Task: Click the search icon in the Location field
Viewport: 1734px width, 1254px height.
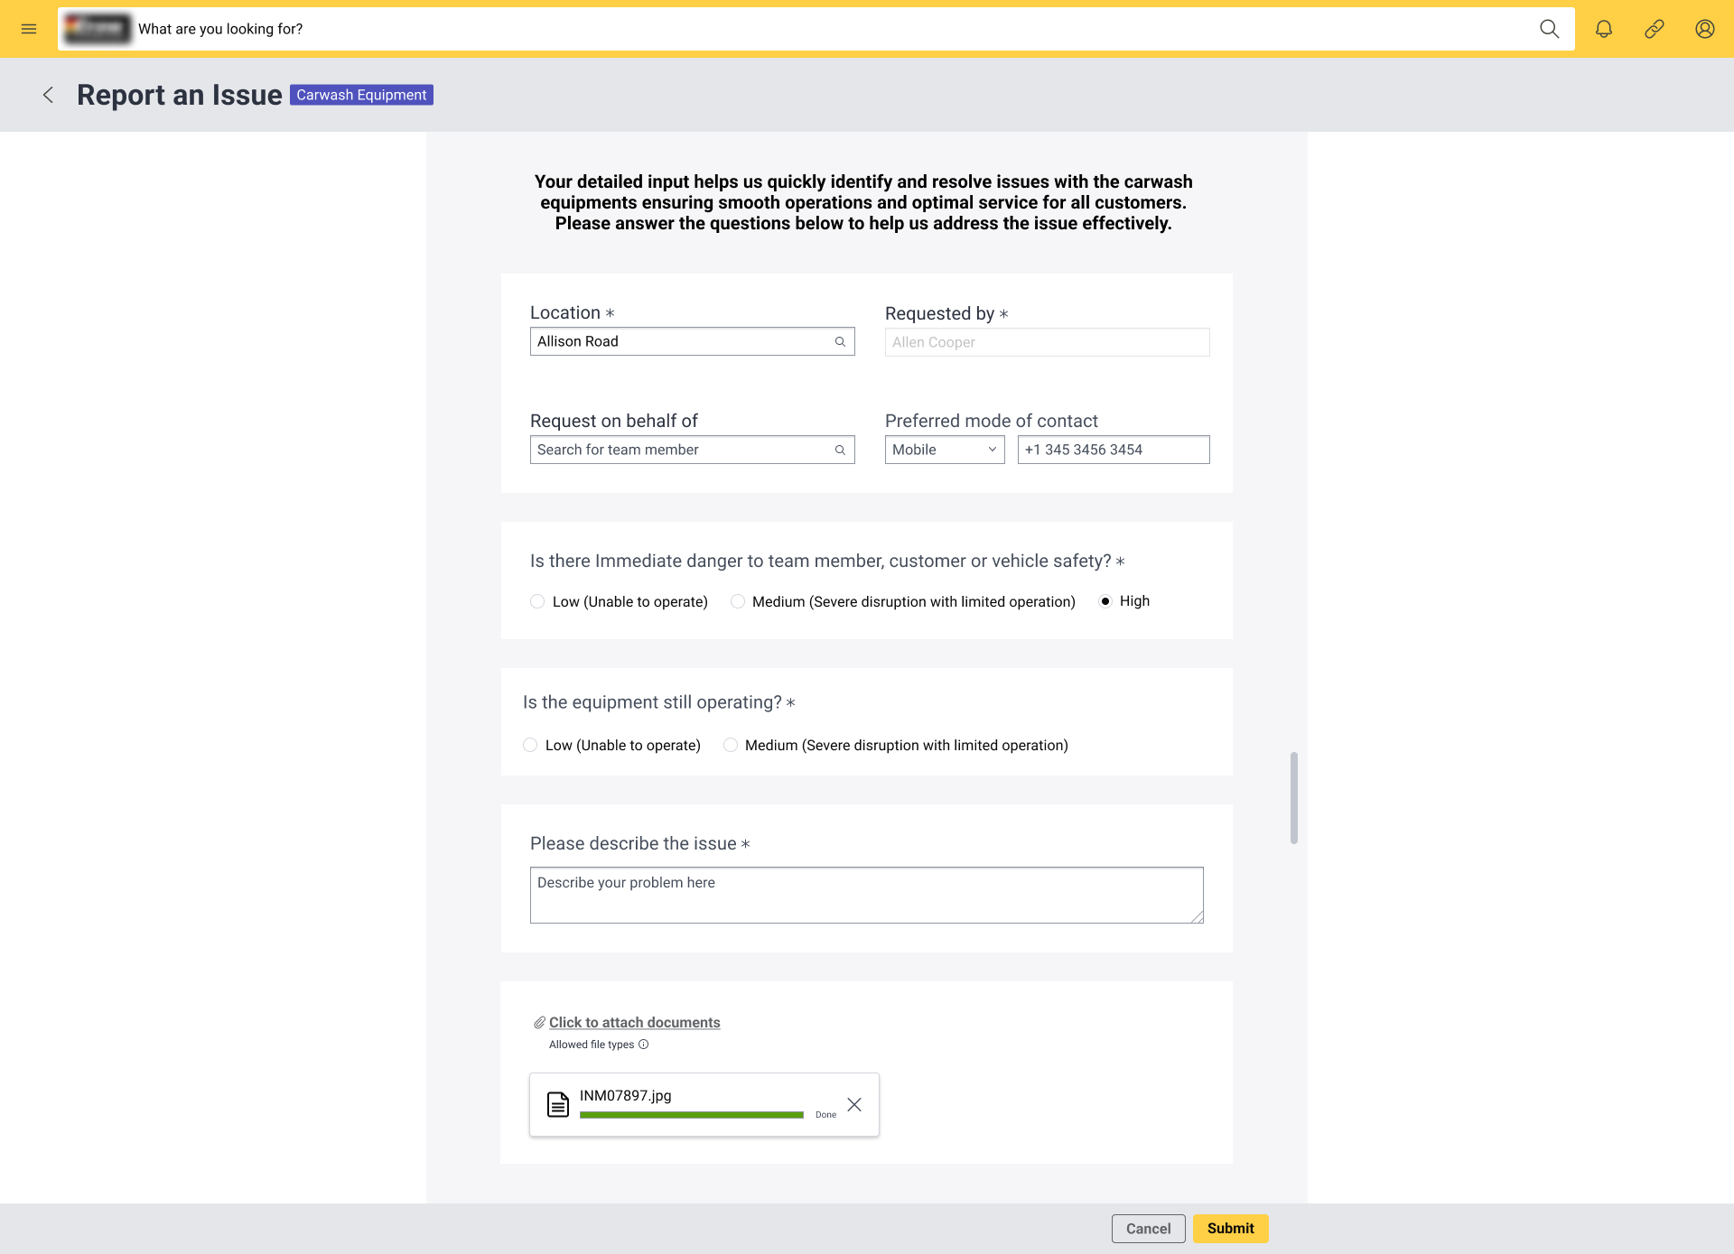Action: click(x=840, y=341)
